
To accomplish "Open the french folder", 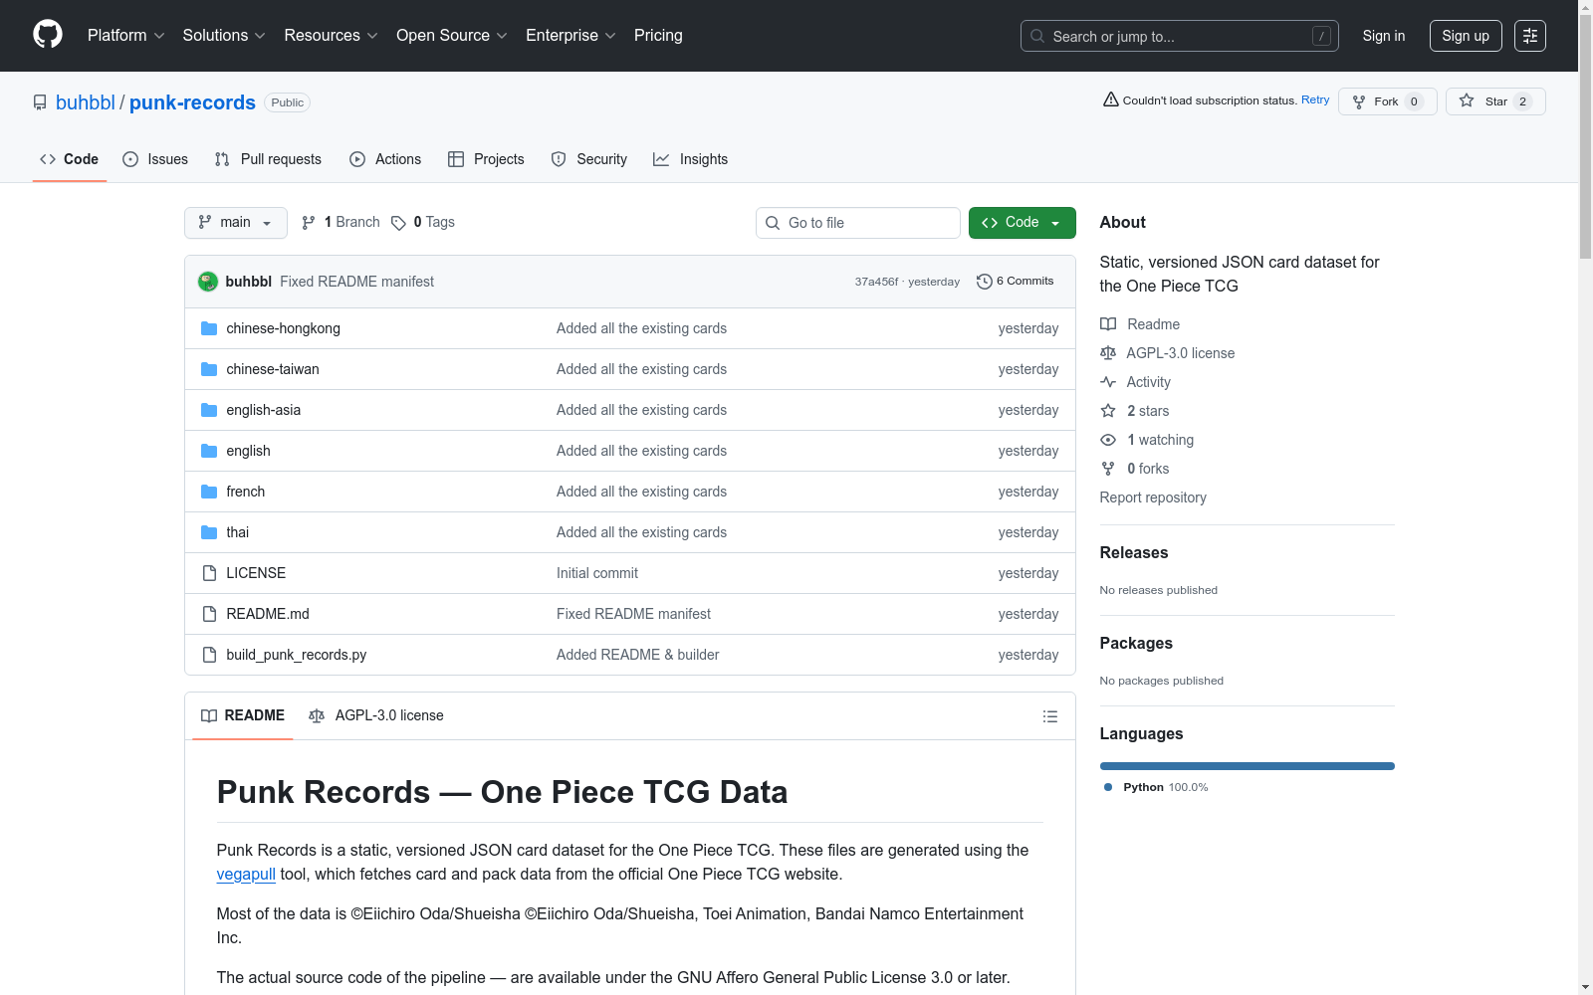I will (245, 492).
